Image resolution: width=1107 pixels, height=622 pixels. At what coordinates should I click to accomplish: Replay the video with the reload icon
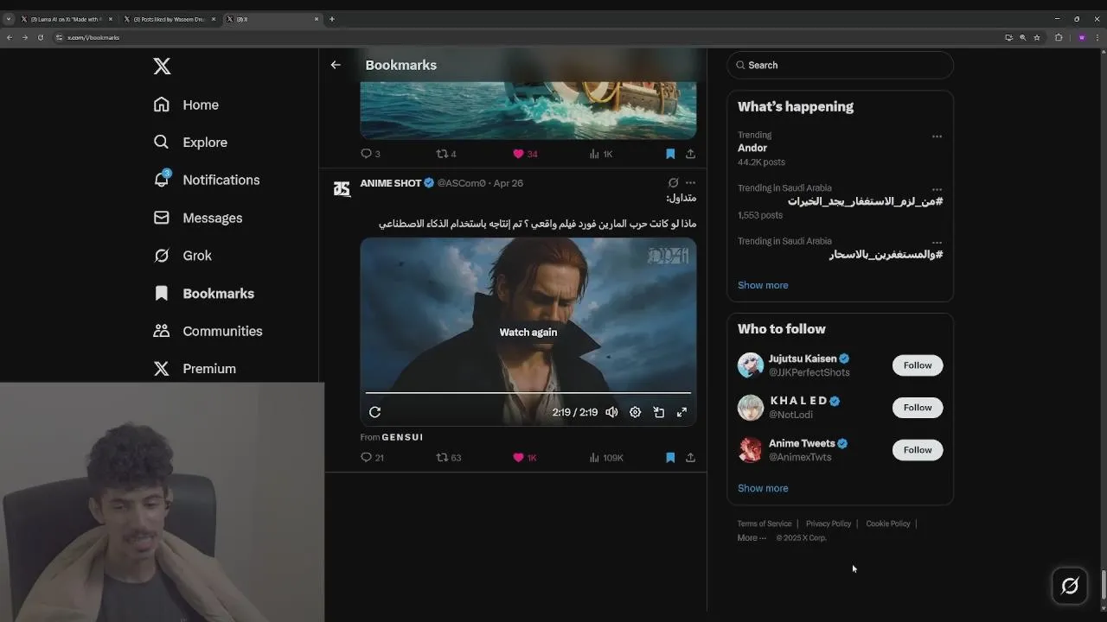coord(374,412)
